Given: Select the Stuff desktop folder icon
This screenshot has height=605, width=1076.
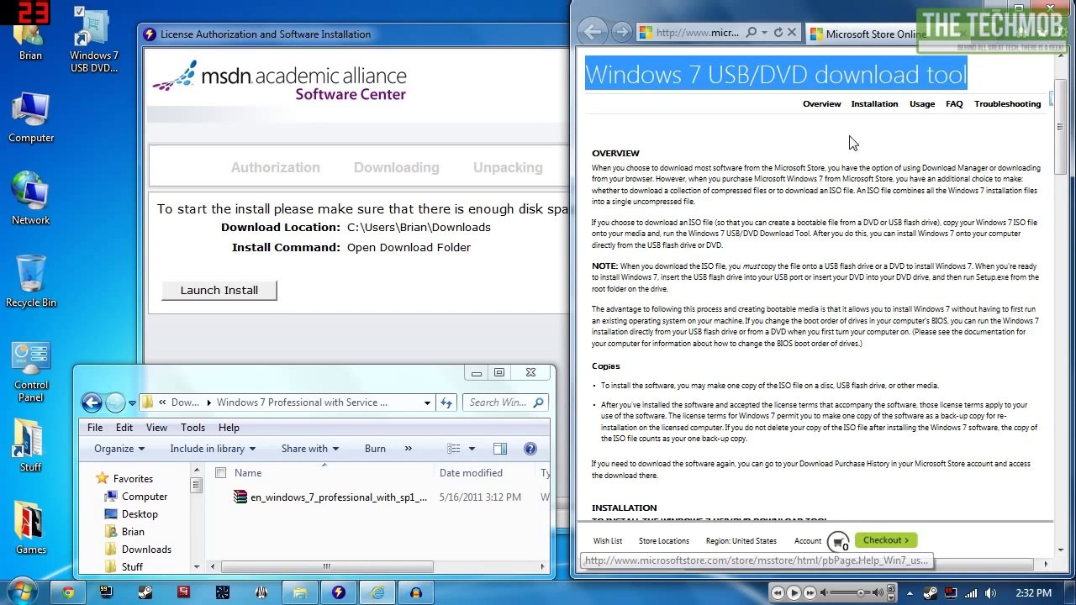Looking at the screenshot, I should point(31,445).
